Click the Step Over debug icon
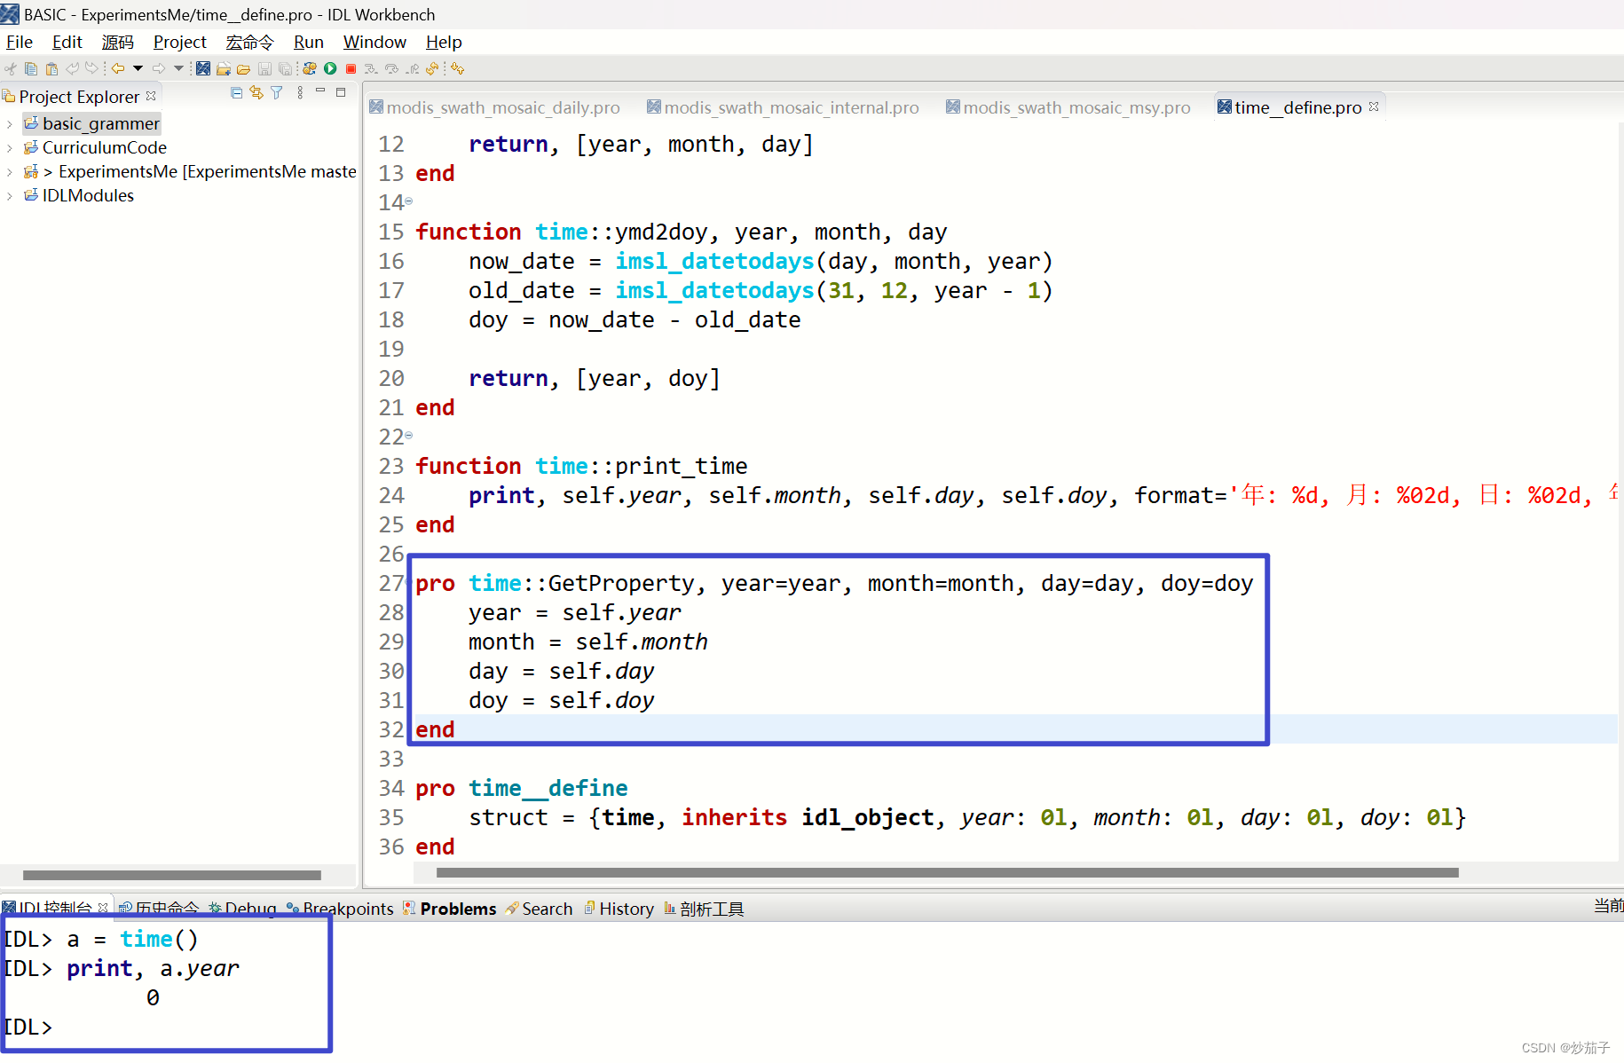This screenshot has width=1624, height=1063. (x=391, y=68)
